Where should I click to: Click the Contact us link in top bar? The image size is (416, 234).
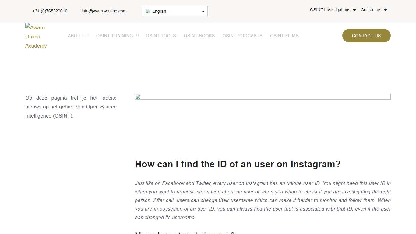pyautogui.click(x=371, y=10)
